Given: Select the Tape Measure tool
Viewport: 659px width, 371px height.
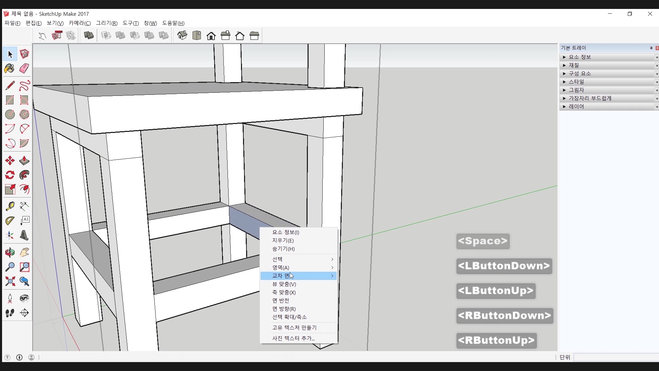Looking at the screenshot, I should click(x=10, y=206).
